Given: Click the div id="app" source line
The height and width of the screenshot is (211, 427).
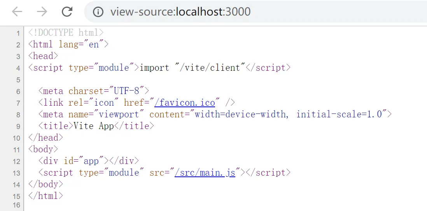Looking at the screenshot, I should (x=89, y=161).
